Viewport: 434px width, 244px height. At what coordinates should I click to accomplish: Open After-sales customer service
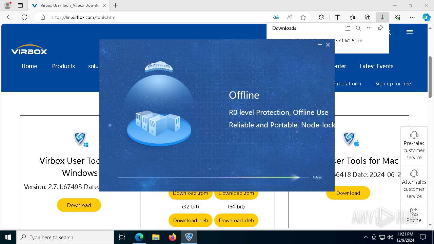pos(414,184)
